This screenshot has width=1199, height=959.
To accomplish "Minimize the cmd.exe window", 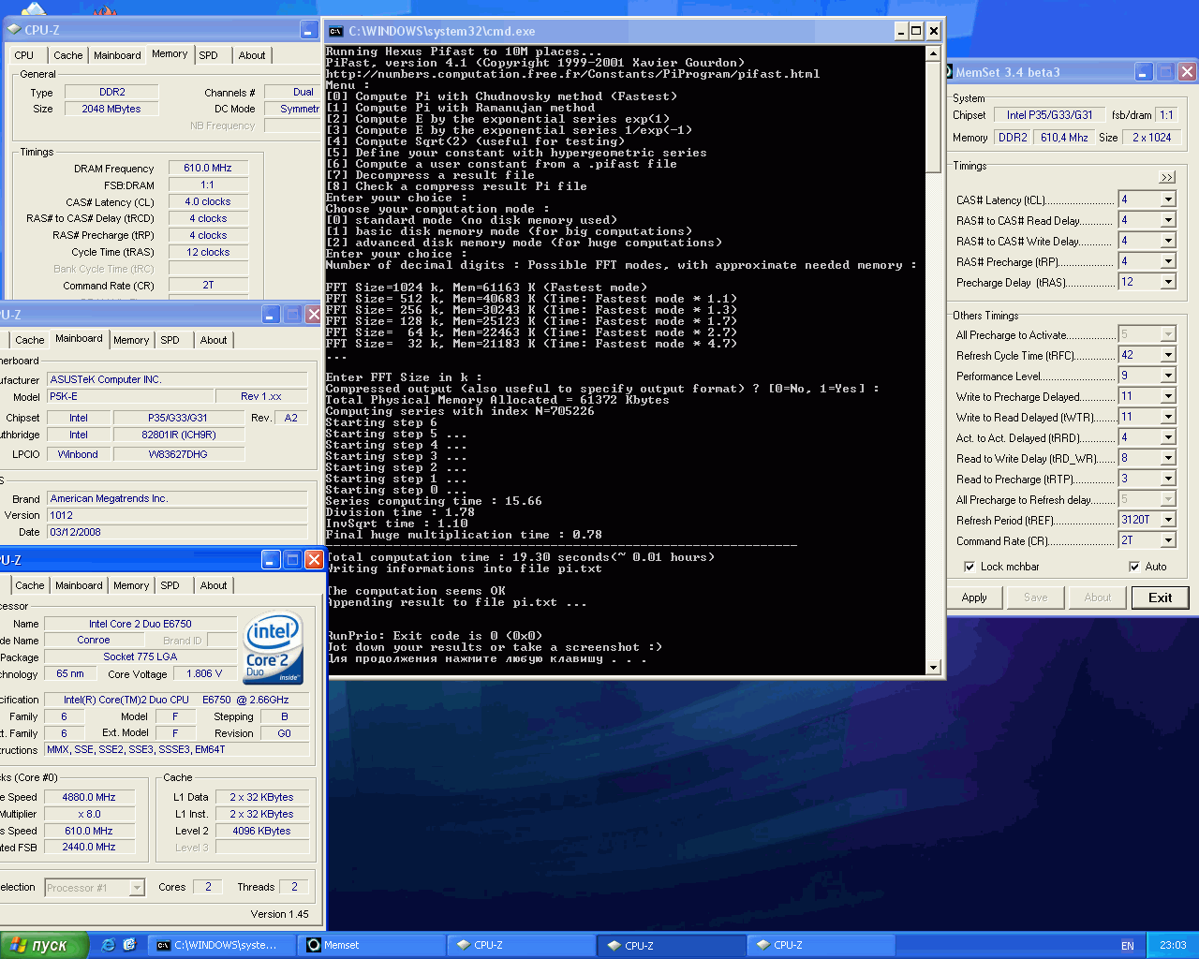I will [x=900, y=31].
